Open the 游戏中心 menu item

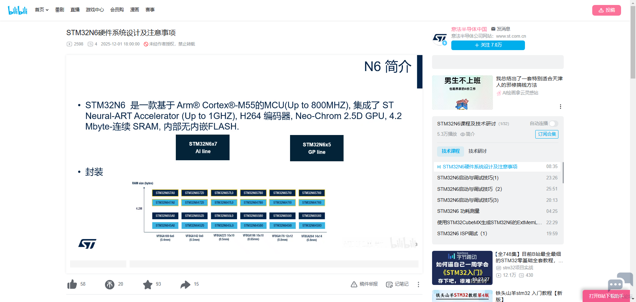(x=95, y=10)
